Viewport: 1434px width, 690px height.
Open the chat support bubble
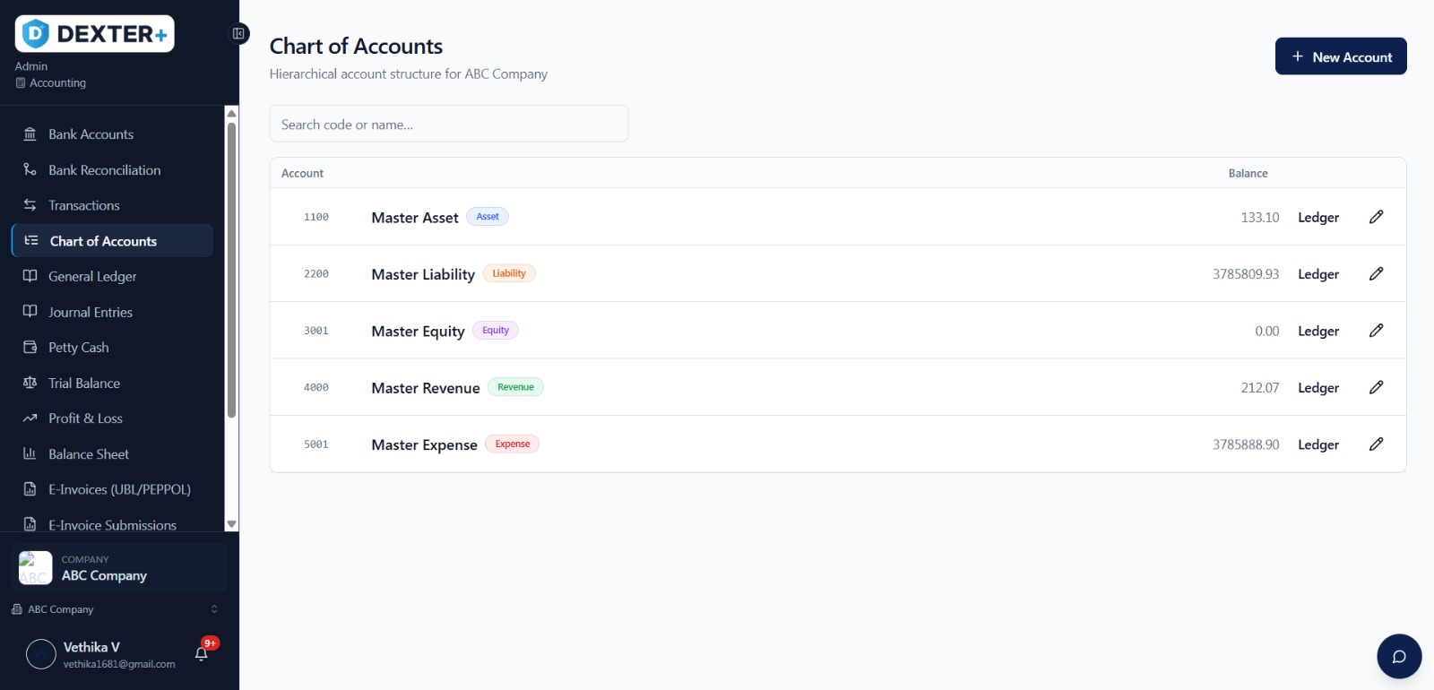(x=1399, y=657)
